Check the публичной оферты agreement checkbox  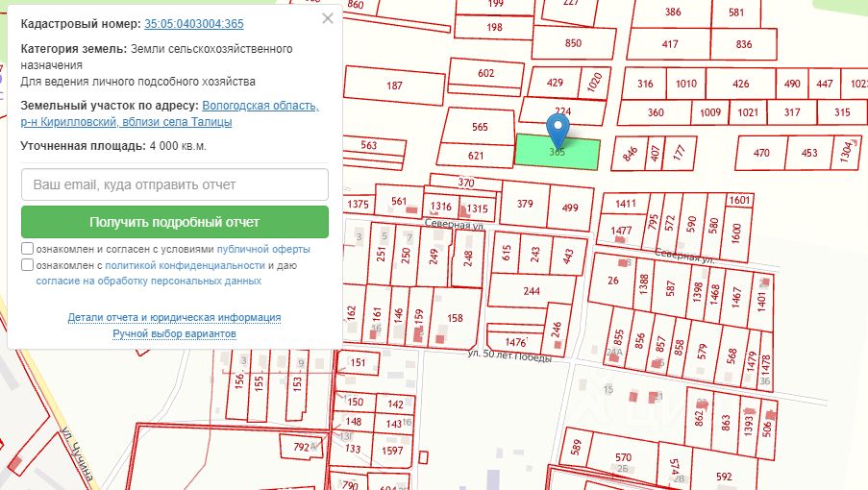coord(27,248)
